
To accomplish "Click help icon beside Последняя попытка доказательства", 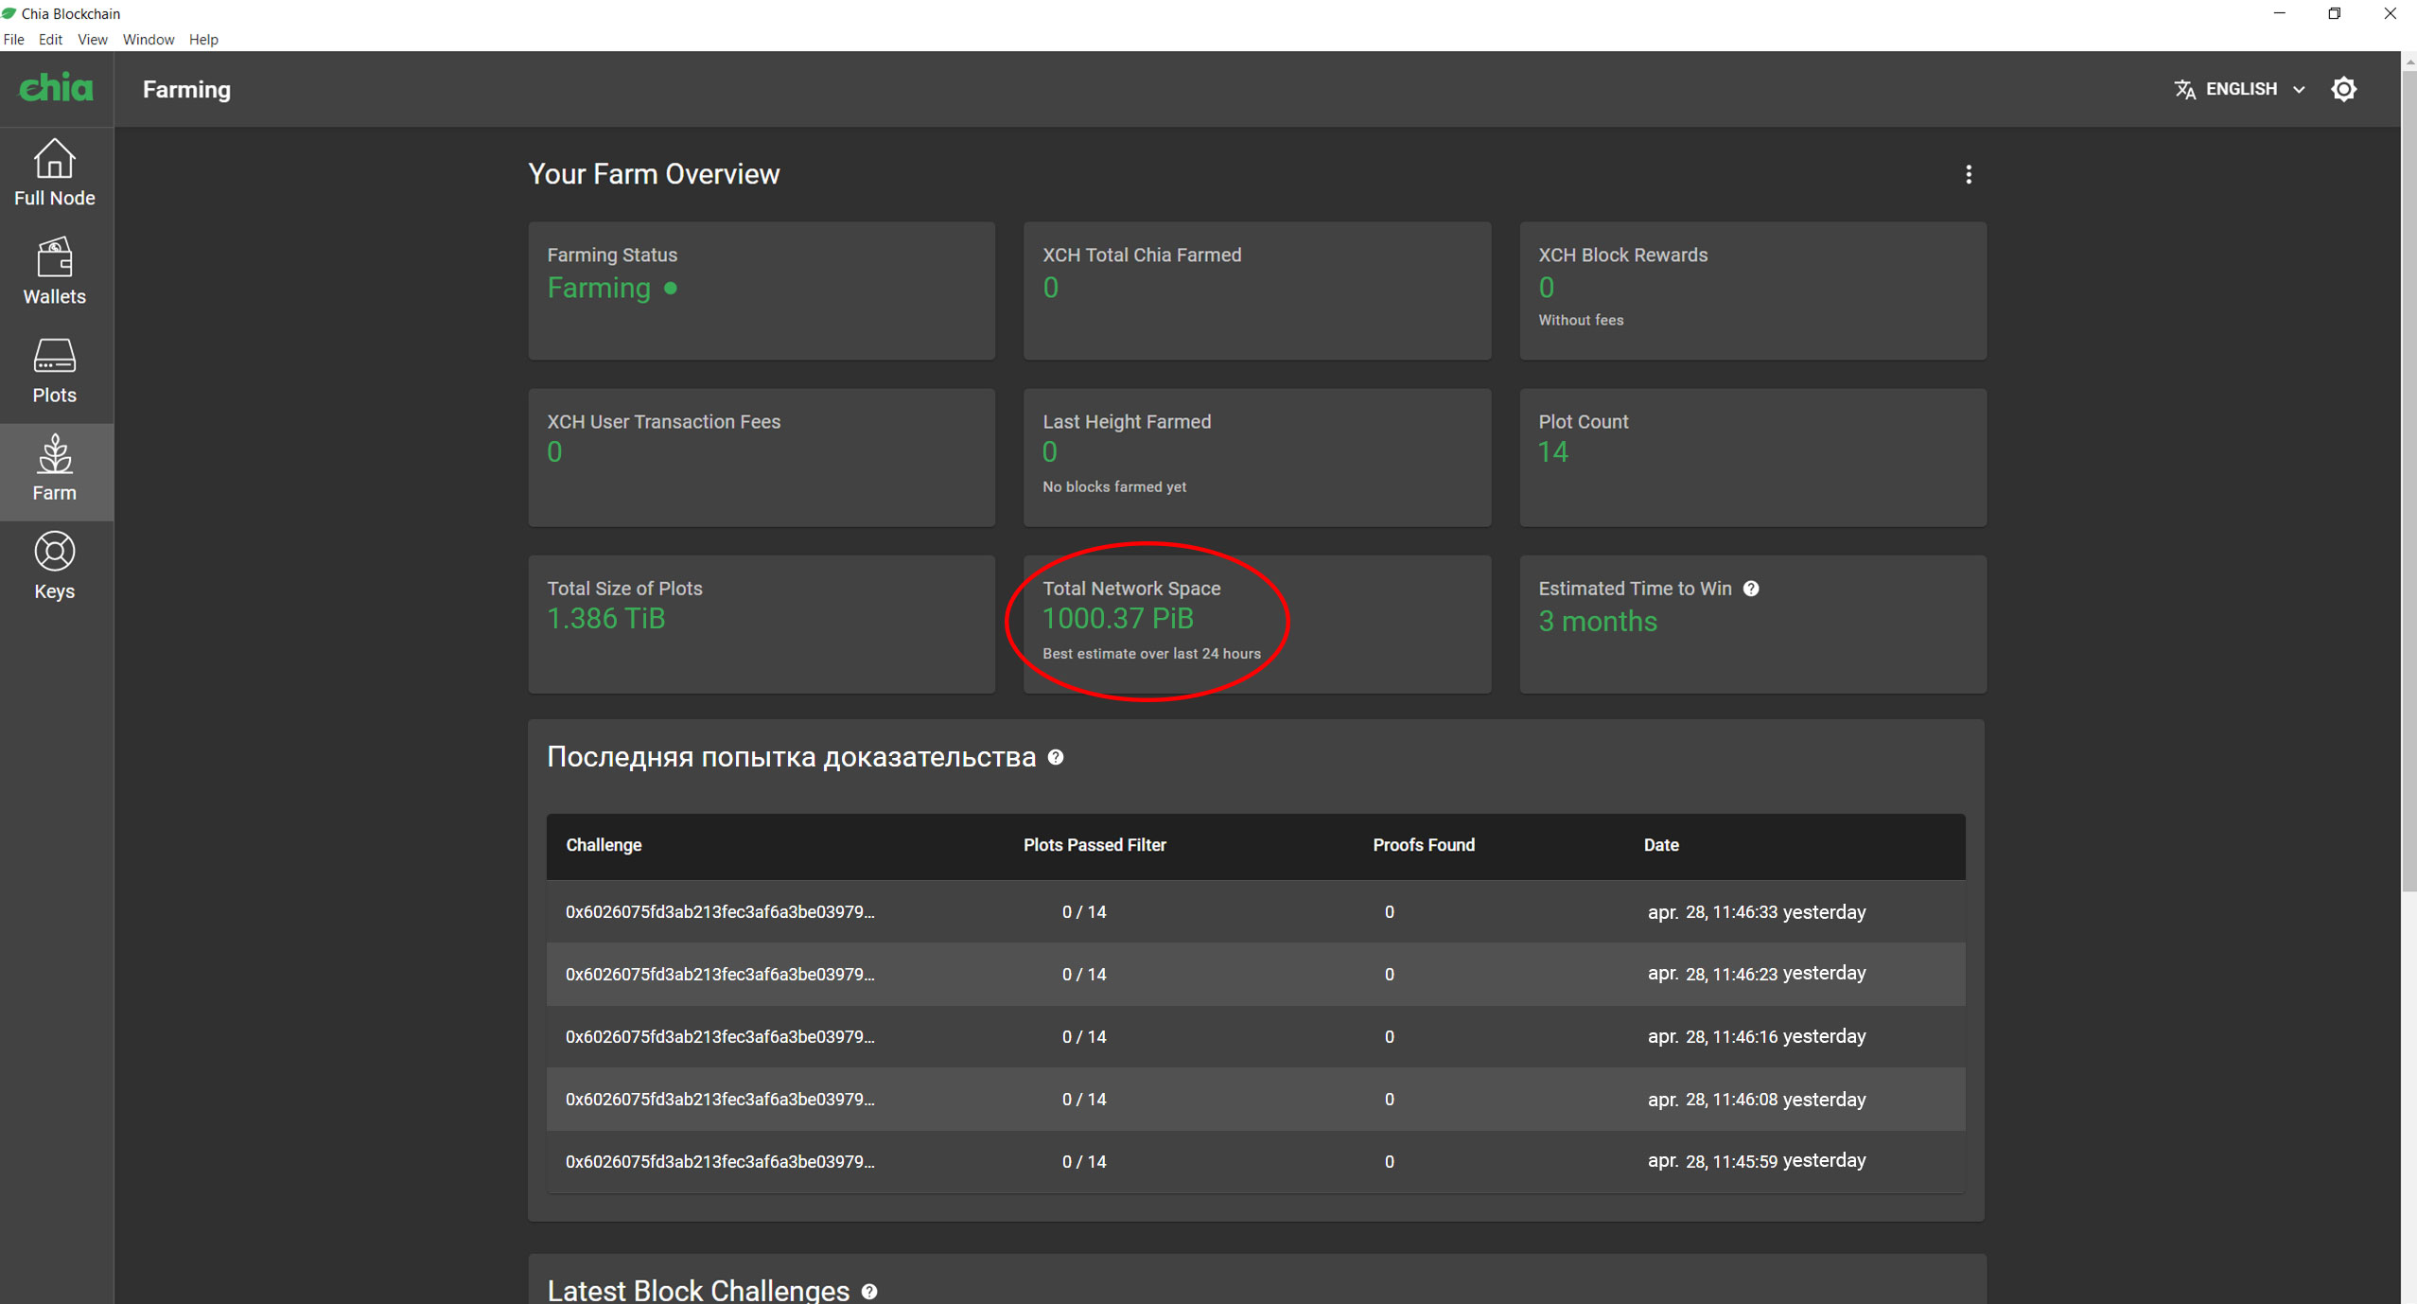I will [1056, 757].
